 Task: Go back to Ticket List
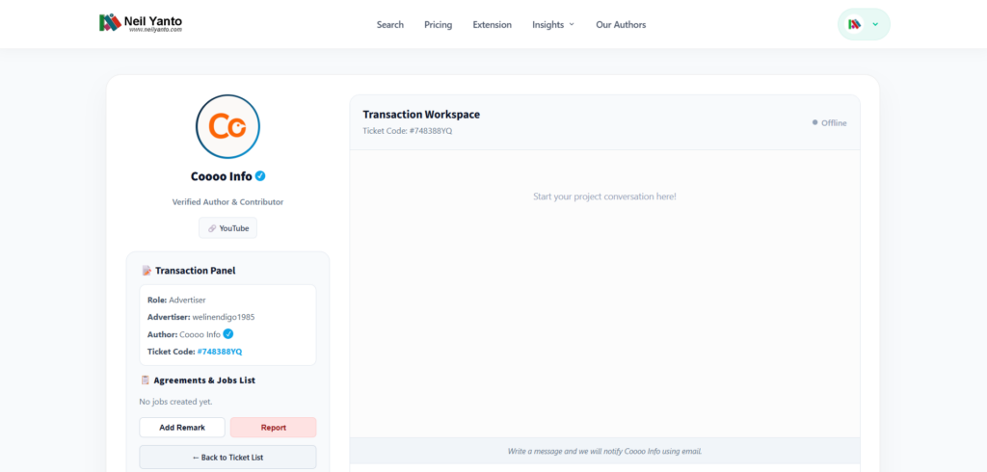click(x=227, y=457)
